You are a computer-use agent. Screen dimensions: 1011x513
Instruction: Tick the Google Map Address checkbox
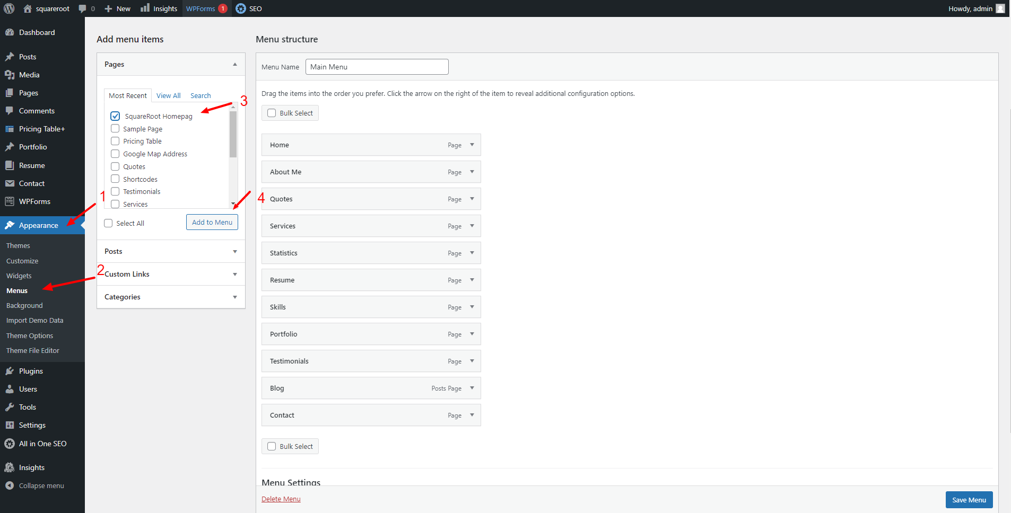(x=115, y=154)
